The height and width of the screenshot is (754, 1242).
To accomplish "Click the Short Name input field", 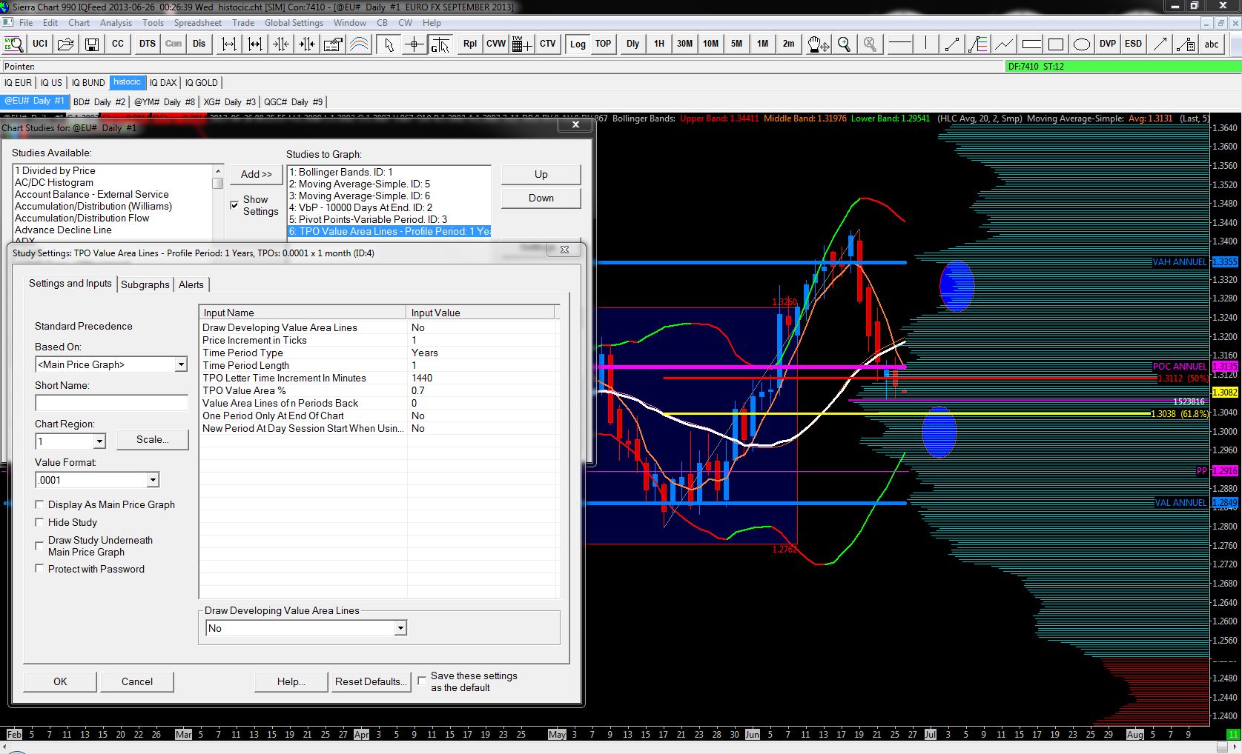I will click(111, 403).
